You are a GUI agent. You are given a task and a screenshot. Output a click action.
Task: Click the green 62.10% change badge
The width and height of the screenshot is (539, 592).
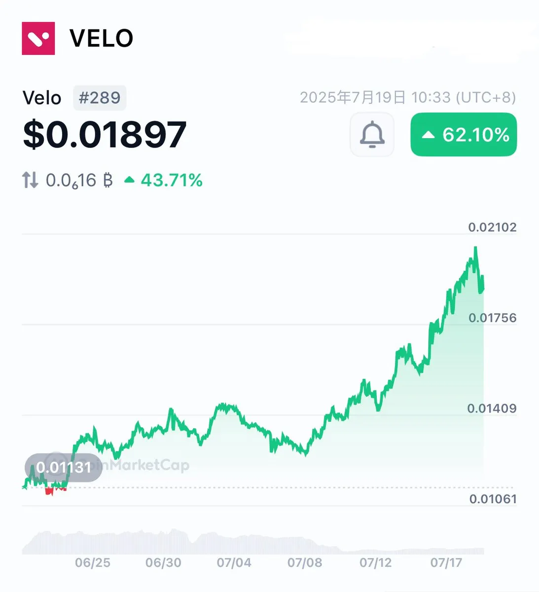464,135
